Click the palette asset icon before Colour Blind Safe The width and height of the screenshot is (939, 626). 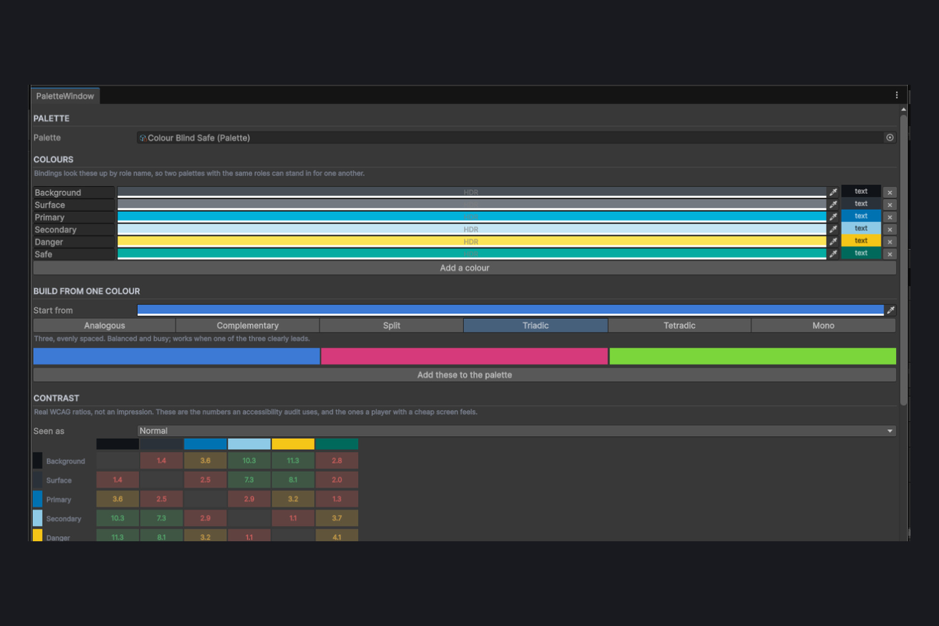tap(143, 138)
